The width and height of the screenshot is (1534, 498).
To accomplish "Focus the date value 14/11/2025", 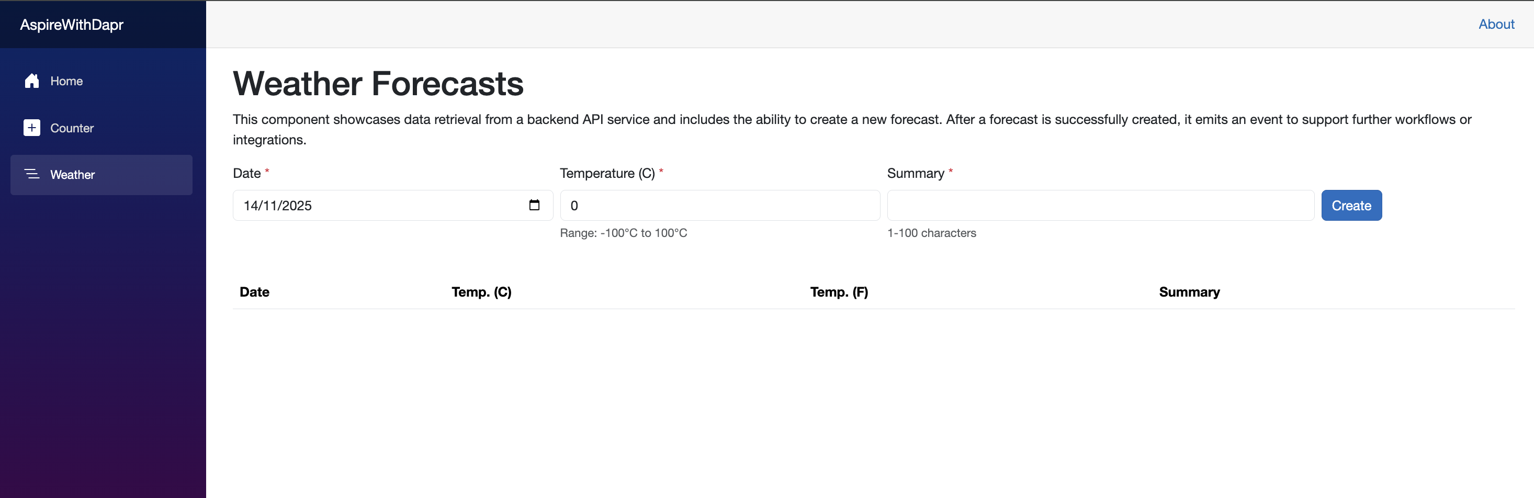I will tap(277, 206).
